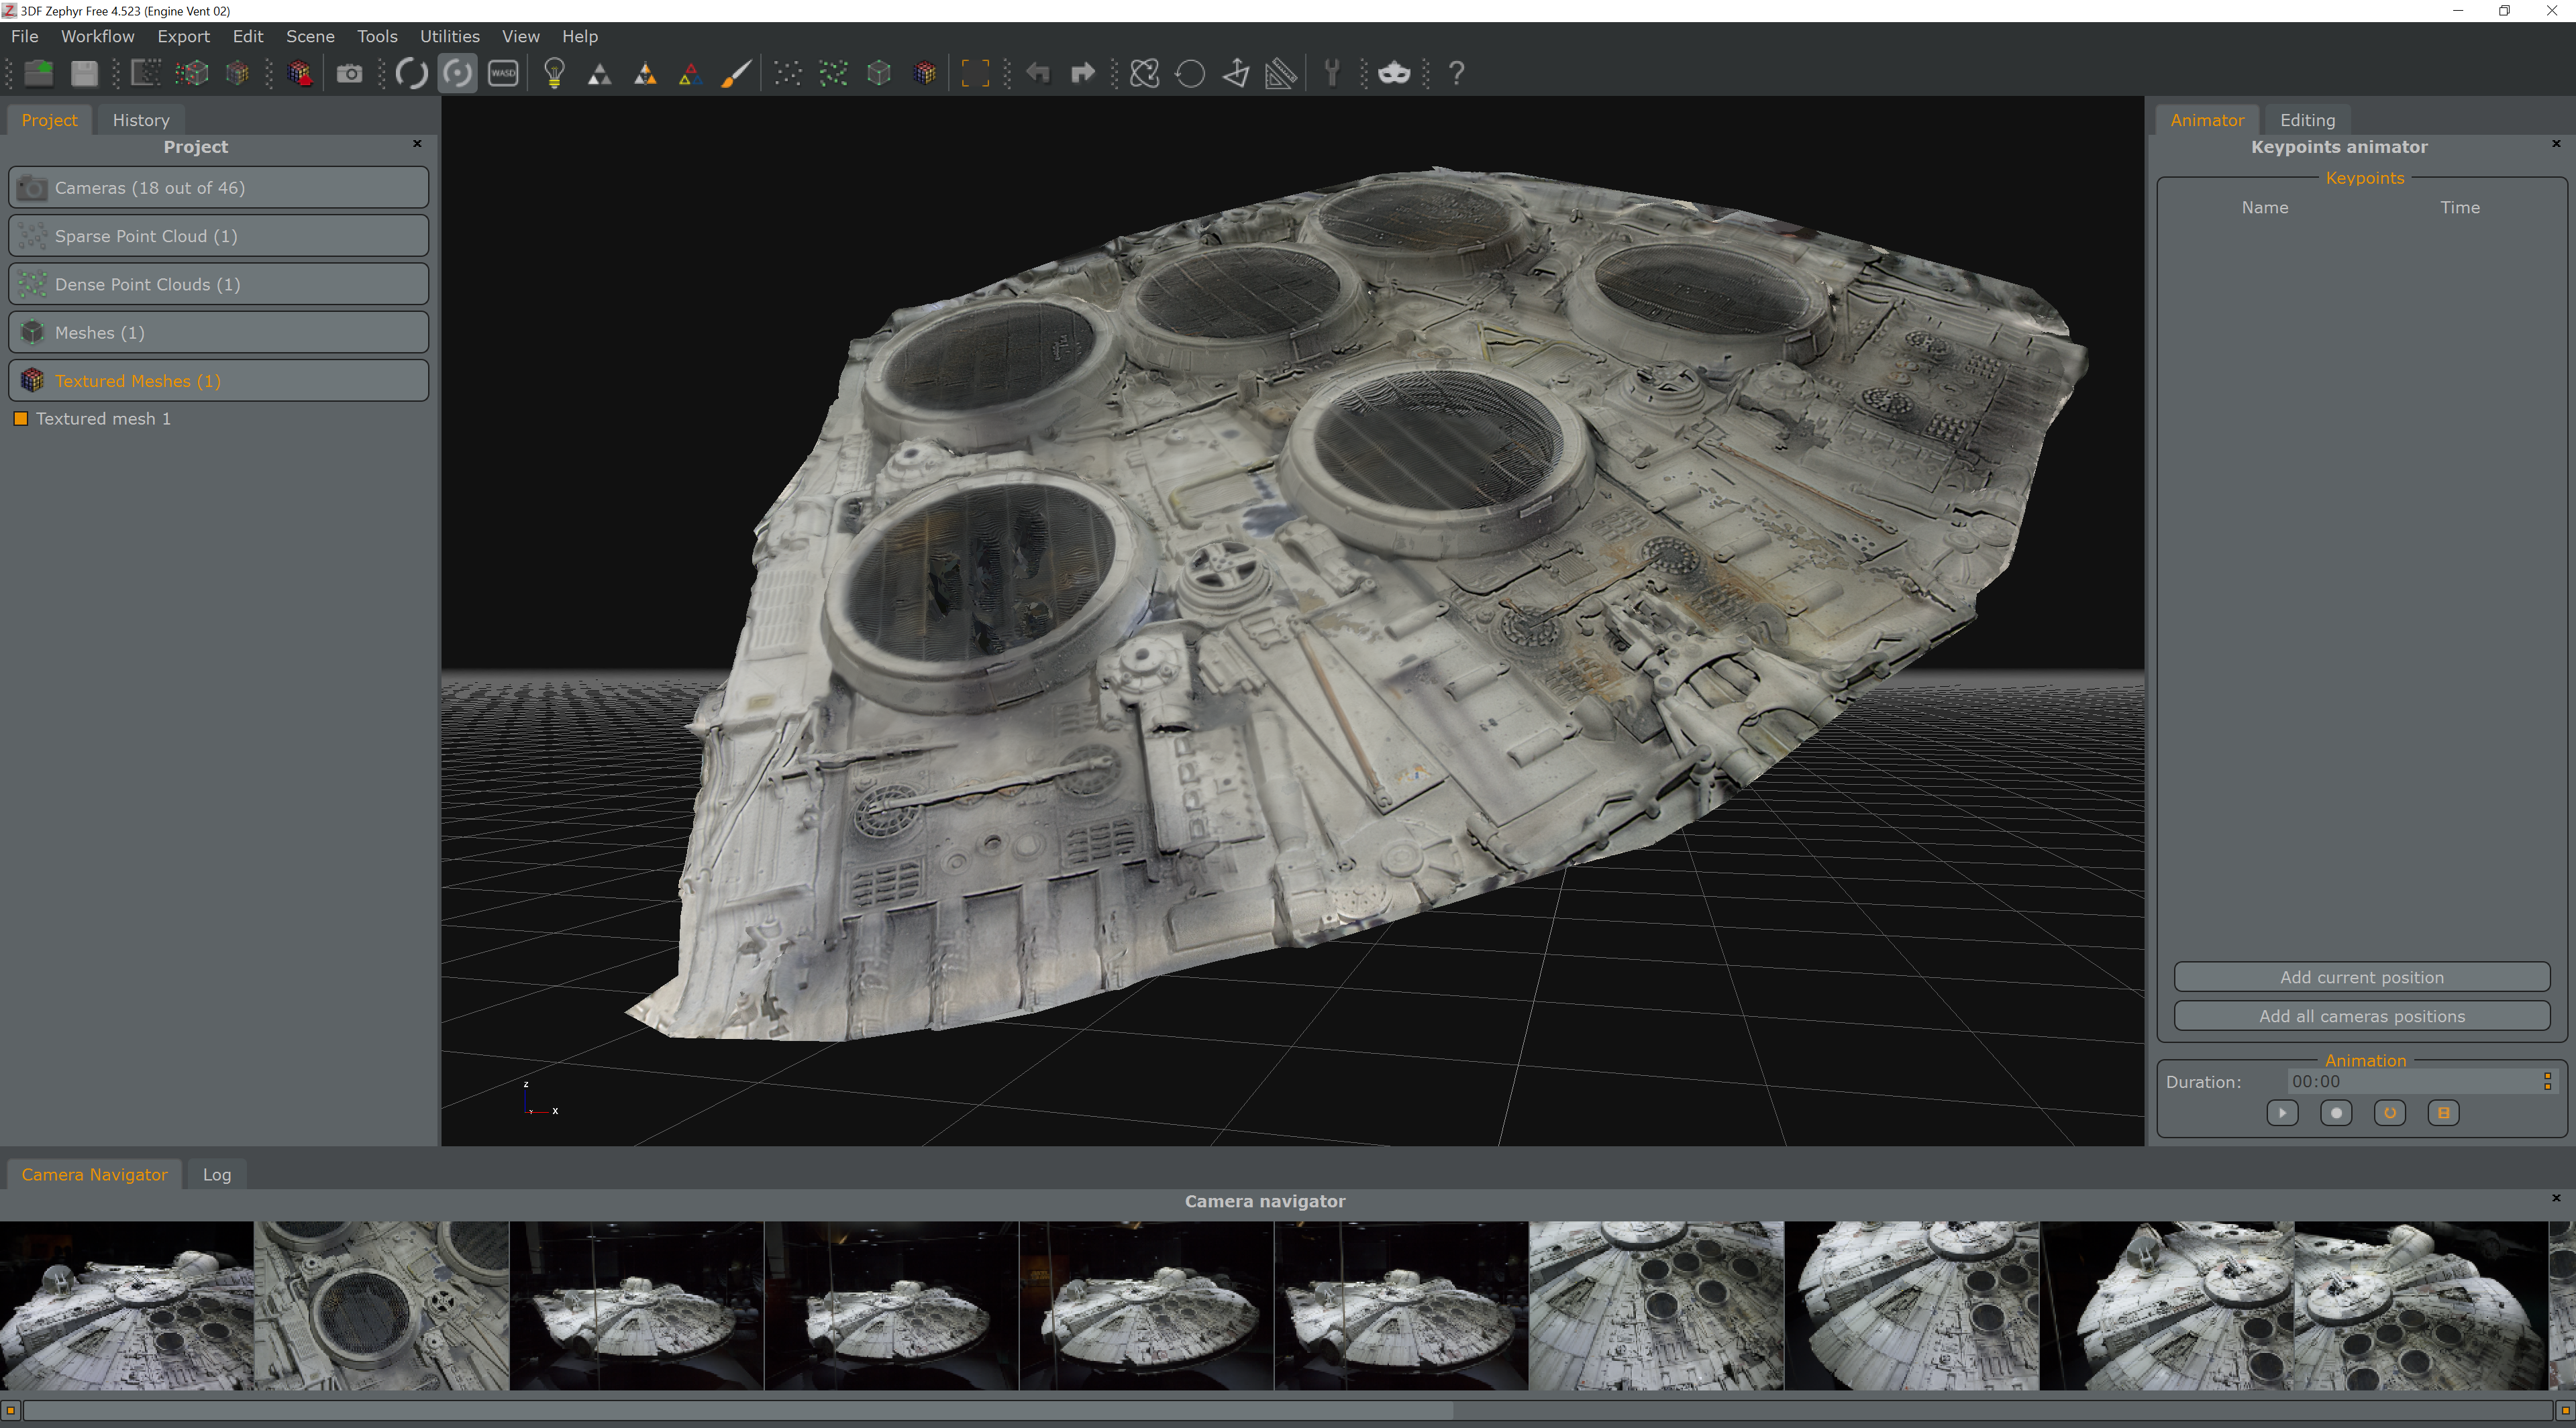Viewport: 2576px width, 1428px height.
Task: Show sparse point cloud toolbar icon
Action: click(x=788, y=73)
